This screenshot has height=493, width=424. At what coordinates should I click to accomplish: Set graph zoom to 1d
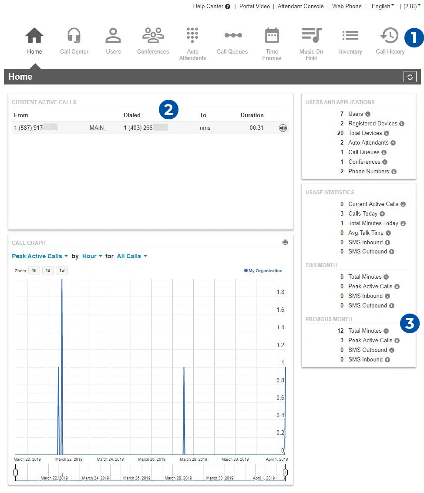pyautogui.click(x=48, y=270)
